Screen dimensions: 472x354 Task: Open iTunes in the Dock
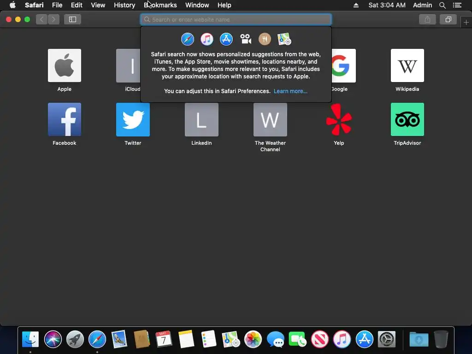click(342, 339)
